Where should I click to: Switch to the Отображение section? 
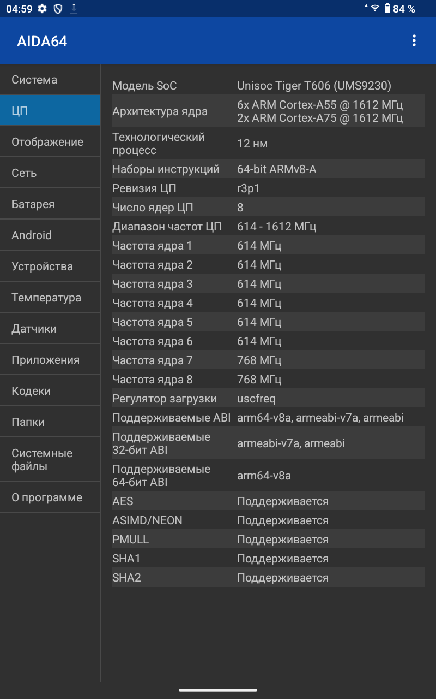[50, 142]
